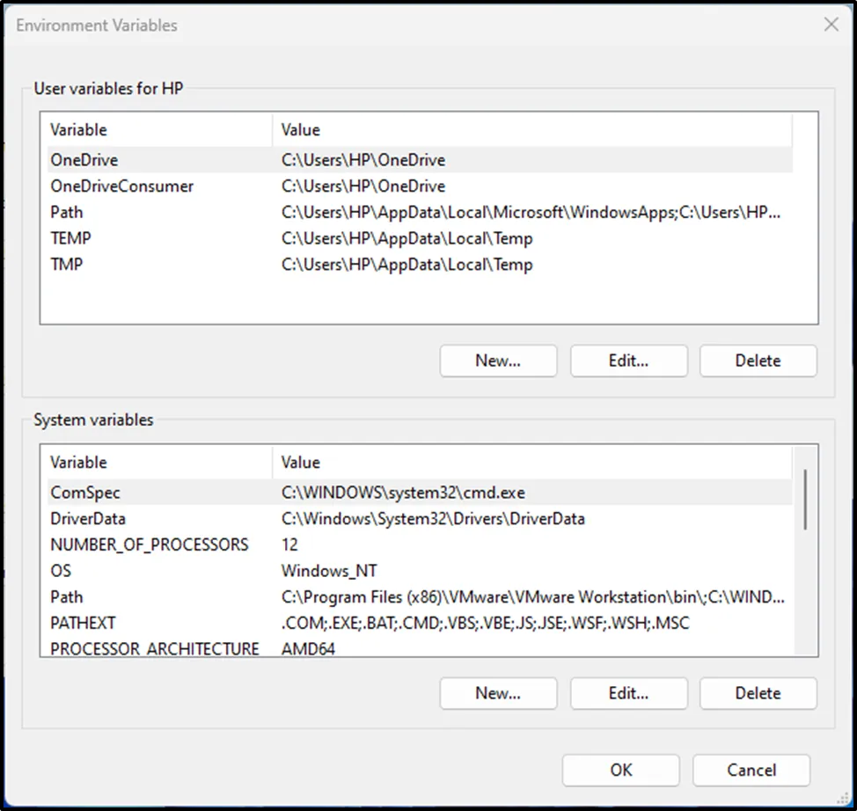Click Delete under User variables
The image size is (857, 811).
click(758, 361)
